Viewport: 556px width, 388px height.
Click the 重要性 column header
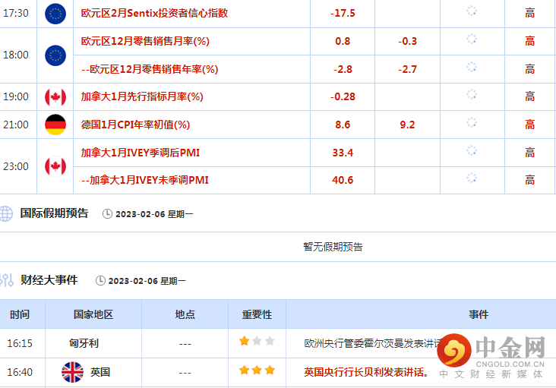point(257,314)
